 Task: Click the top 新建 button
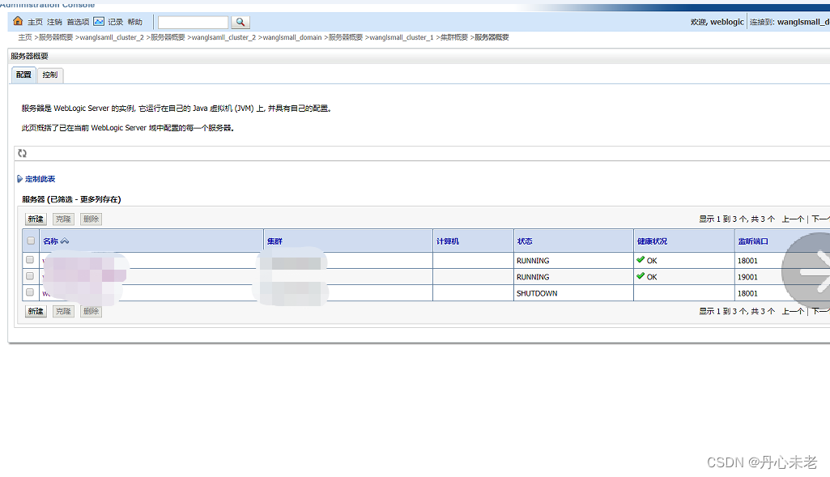[x=36, y=219]
